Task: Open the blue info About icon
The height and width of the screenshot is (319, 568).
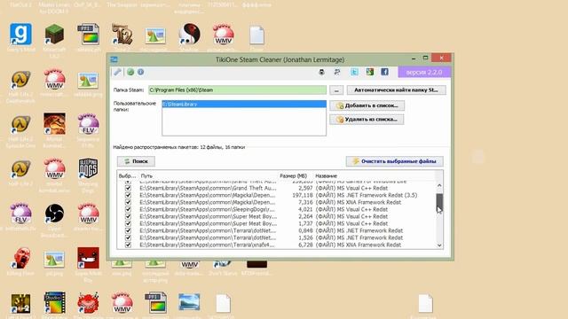Action: [x=140, y=72]
